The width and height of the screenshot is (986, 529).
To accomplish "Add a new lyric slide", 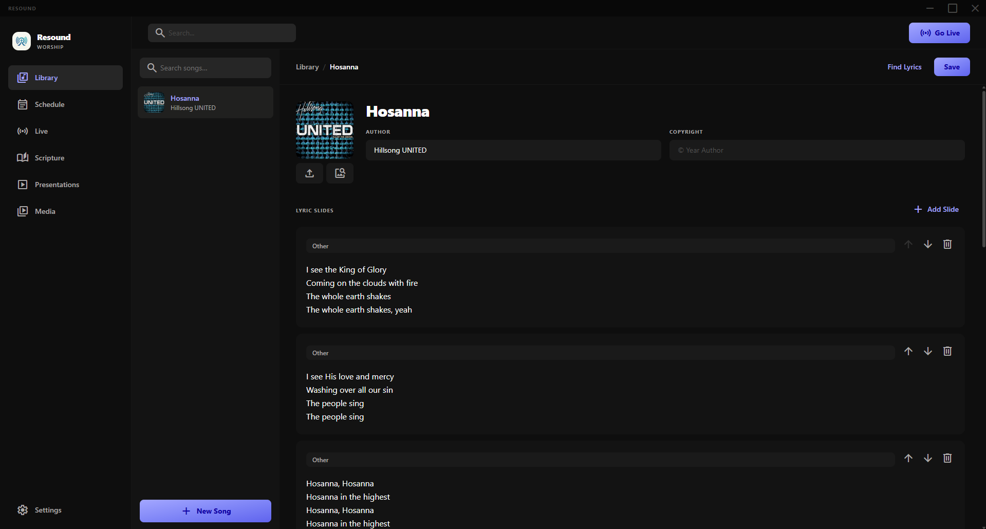I will [936, 209].
